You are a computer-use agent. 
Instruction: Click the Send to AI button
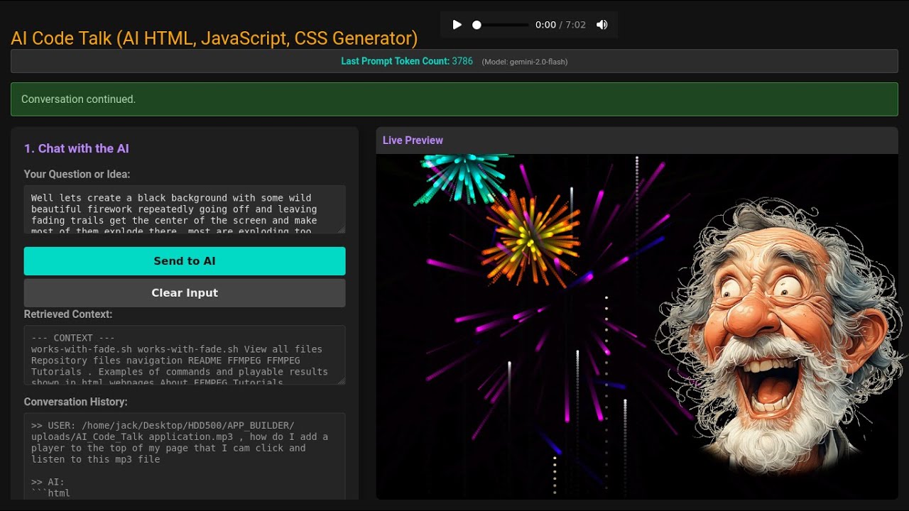[185, 261]
